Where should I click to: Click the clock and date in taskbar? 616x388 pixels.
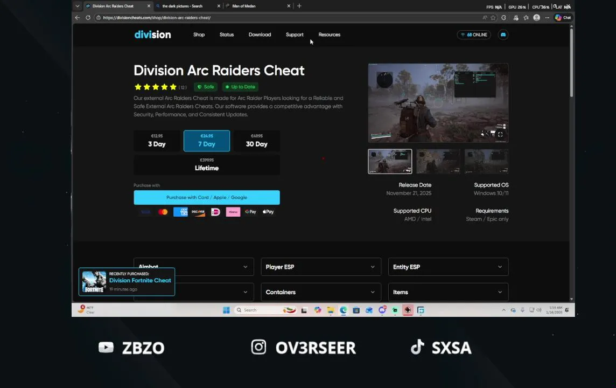(554, 310)
